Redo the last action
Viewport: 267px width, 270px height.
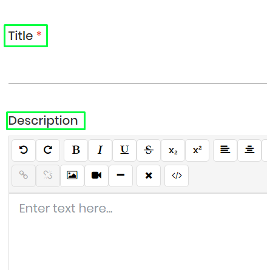coord(48,150)
